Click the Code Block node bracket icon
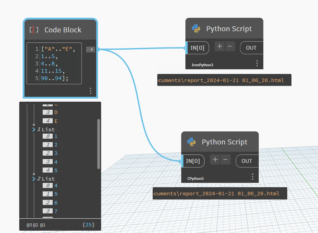Screen dimensions: 318x233 click(34, 30)
